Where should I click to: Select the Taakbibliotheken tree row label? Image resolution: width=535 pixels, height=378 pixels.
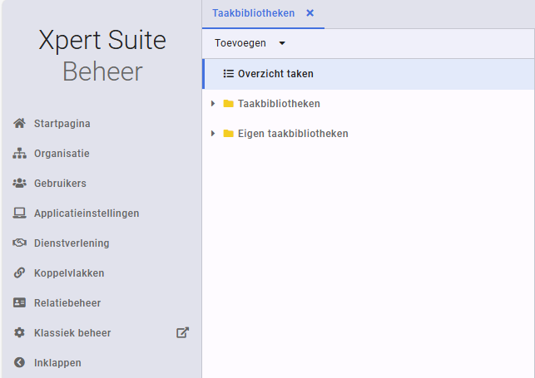(x=279, y=104)
